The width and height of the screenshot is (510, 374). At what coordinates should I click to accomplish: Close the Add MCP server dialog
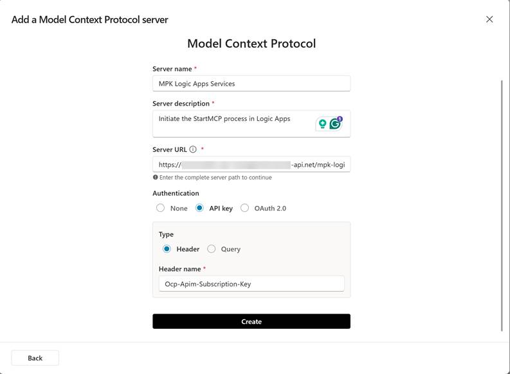(489, 19)
